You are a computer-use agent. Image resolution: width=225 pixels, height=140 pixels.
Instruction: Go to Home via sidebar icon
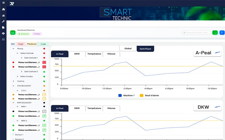[x=3, y=9]
